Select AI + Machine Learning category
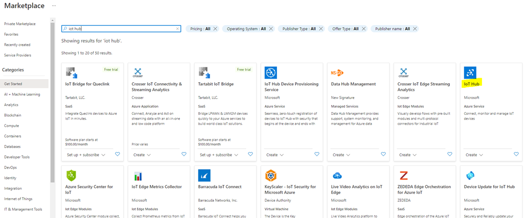This screenshot has height=218, width=526. (22, 94)
